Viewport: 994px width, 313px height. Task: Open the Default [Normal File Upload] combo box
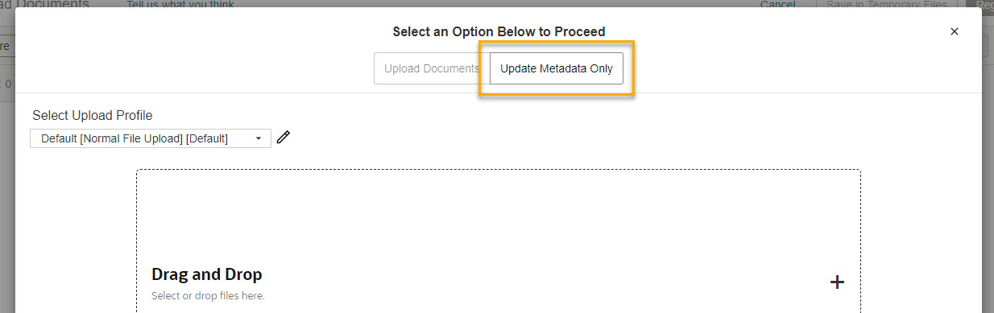click(151, 138)
